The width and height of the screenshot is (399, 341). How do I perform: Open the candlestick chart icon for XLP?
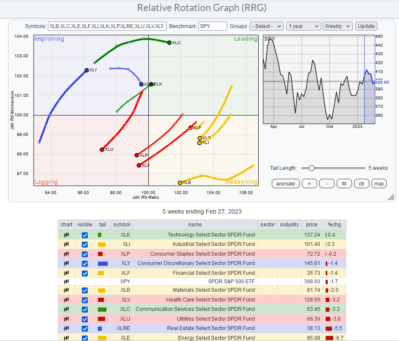67,254
